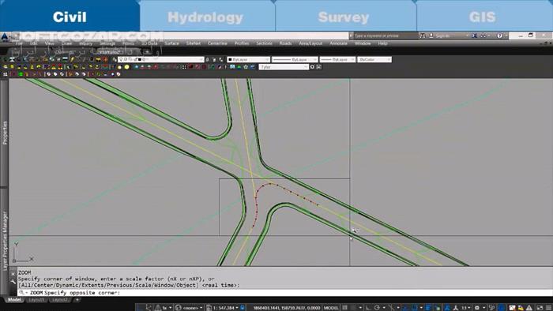
Task: Open the Centerline menu
Action: [x=217, y=43]
